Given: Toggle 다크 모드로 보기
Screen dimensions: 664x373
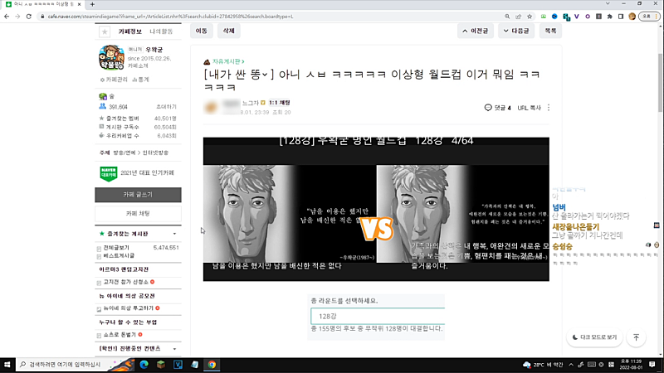Looking at the screenshot, I should [594, 337].
